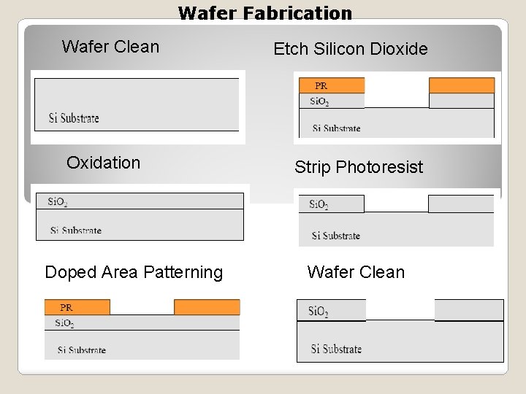Viewport: 526px width, 394px height.
Task: Click the SiO2 label in final Wafer Clean diagram
Action: pyautogui.click(x=318, y=312)
